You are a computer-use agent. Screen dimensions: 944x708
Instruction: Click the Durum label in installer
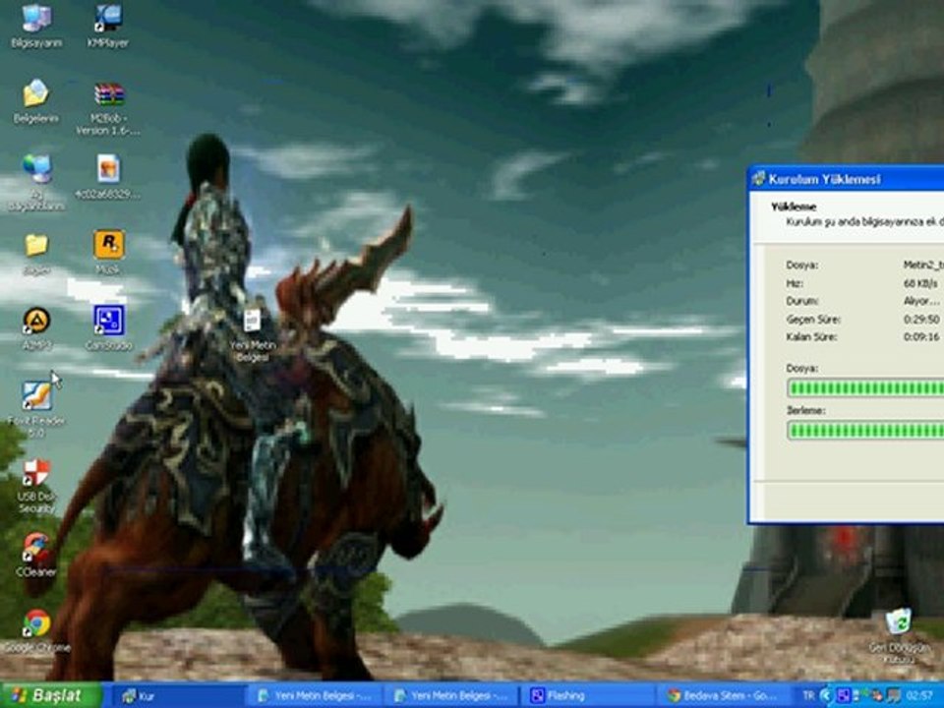coord(802,301)
